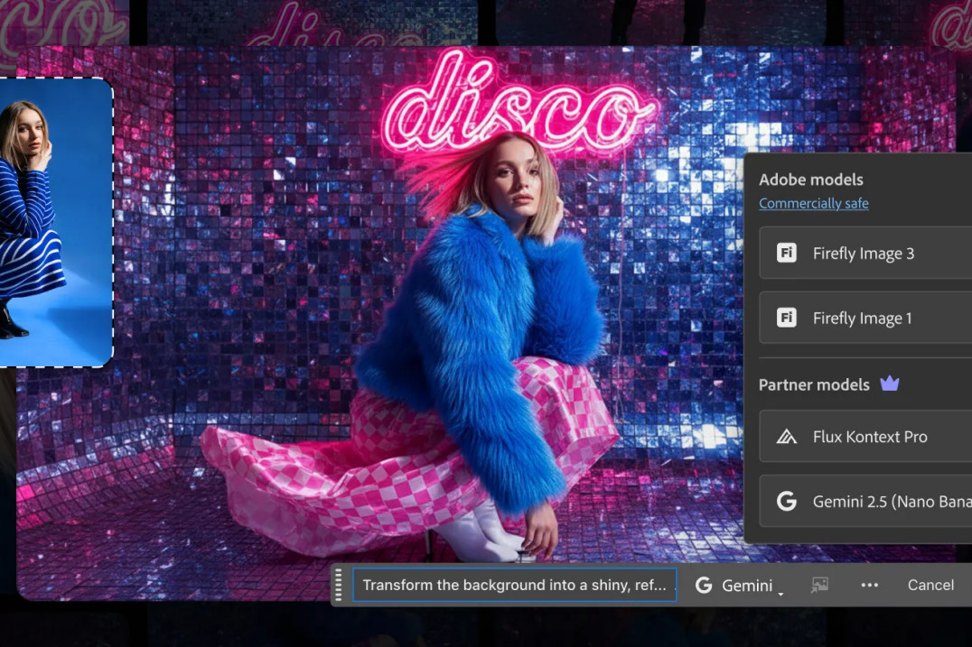The image size is (972, 647).
Task: Select Firefly Image 3 model
Action: (x=864, y=254)
